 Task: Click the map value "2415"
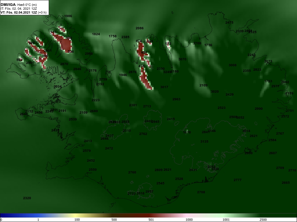pyautogui.click(x=171, y=119)
